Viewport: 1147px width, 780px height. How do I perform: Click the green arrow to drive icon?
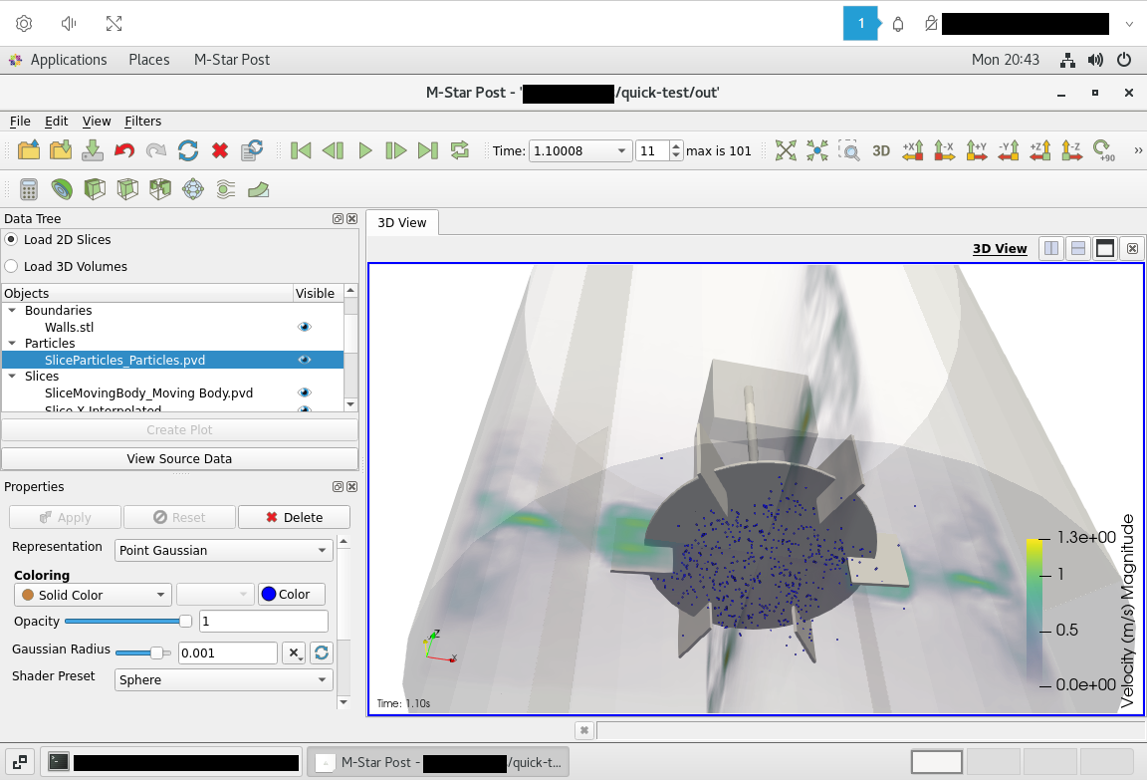[x=93, y=150]
